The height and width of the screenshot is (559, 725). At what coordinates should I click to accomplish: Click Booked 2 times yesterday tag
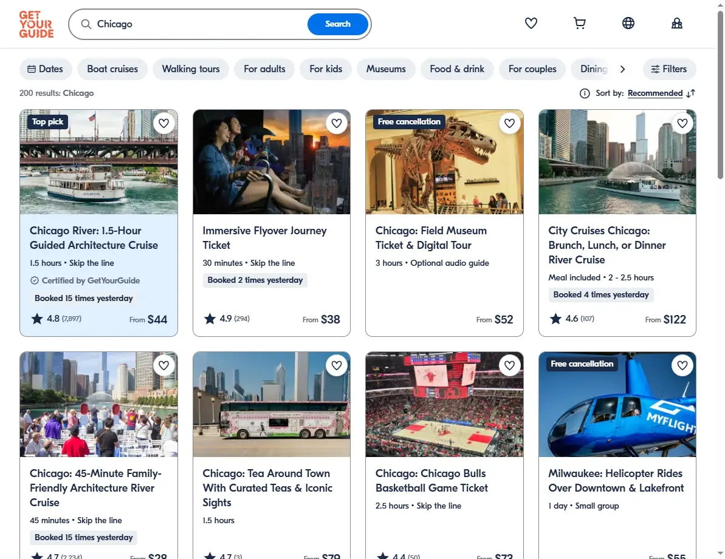tap(255, 280)
